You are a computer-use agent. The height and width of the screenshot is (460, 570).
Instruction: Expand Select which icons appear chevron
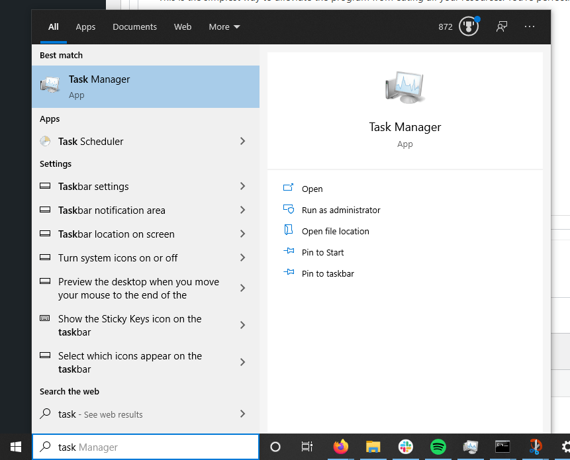[242, 362]
